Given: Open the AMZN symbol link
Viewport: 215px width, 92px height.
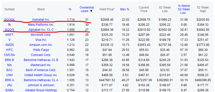Looking at the screenshot, I should click(9, 45).
